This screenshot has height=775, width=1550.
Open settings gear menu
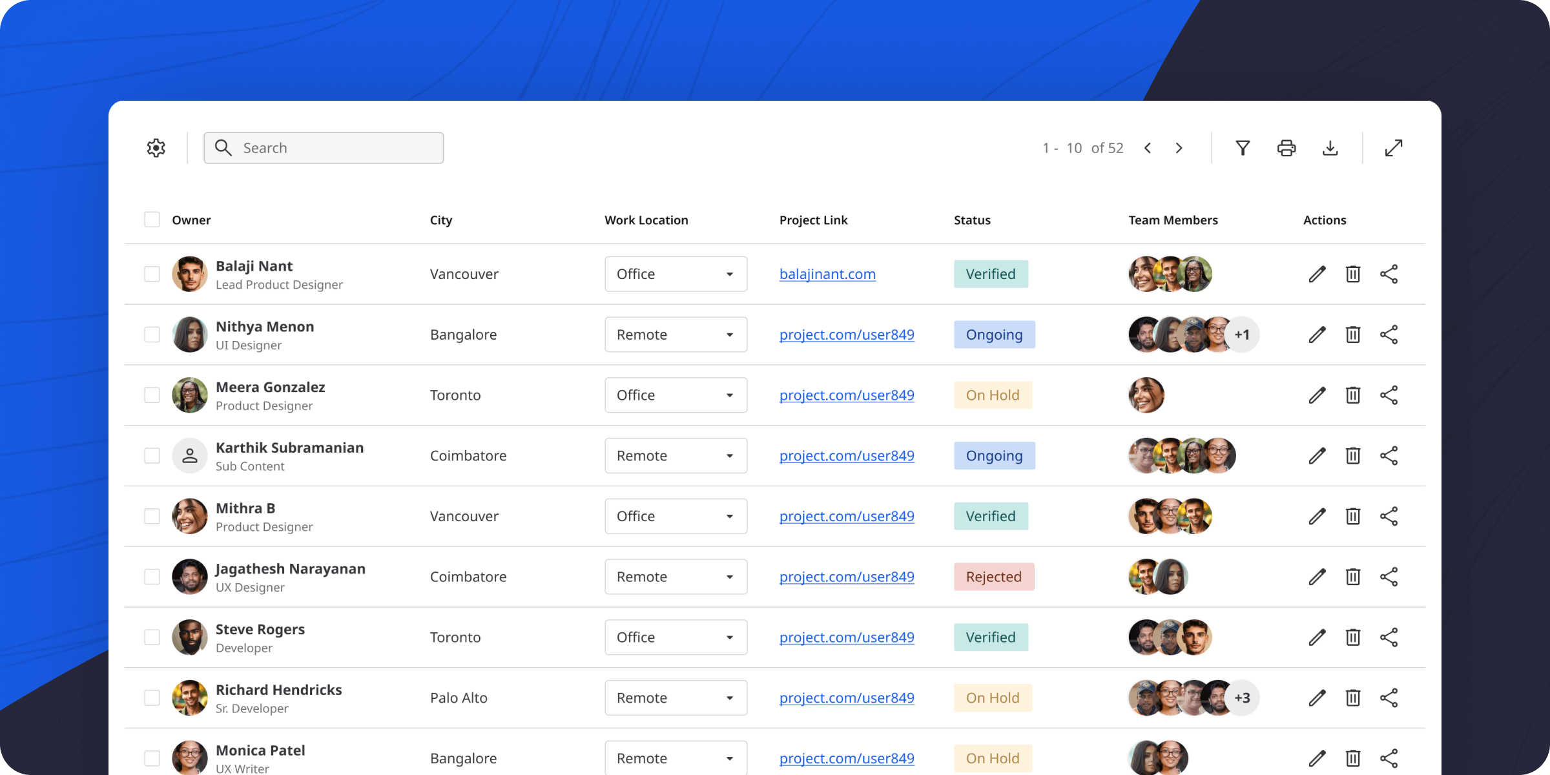(155, 147)
